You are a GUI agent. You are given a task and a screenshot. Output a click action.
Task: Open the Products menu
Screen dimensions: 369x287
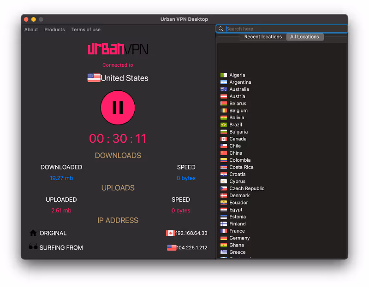(x=54, y=29)
